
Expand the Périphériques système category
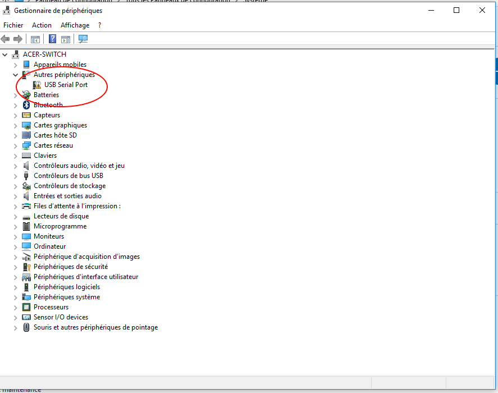point(16,297)
